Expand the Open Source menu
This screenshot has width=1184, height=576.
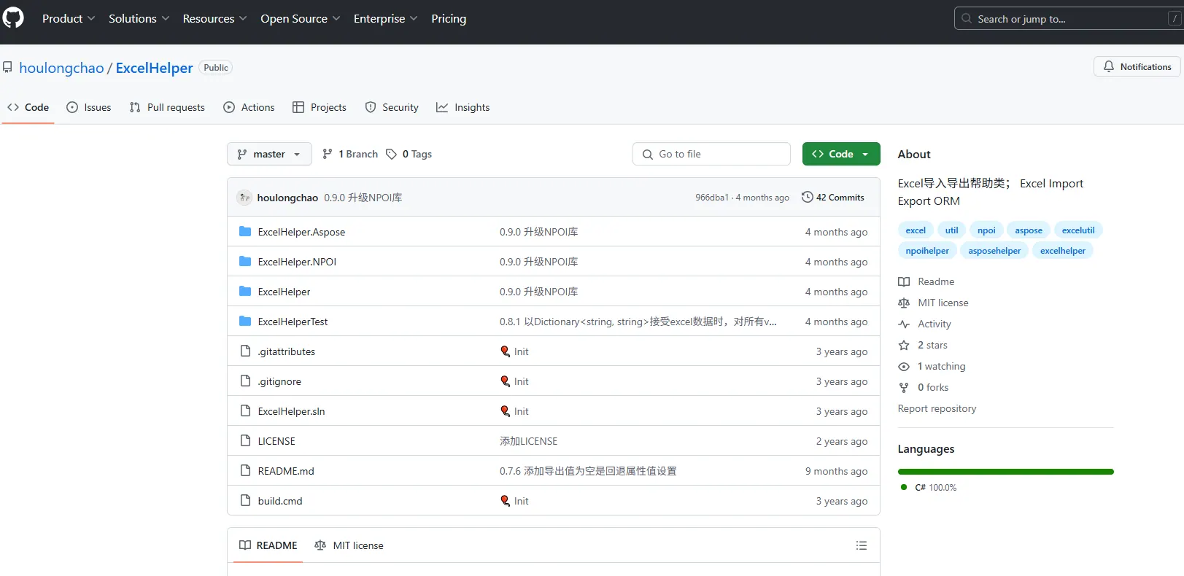tap(300, 18)
